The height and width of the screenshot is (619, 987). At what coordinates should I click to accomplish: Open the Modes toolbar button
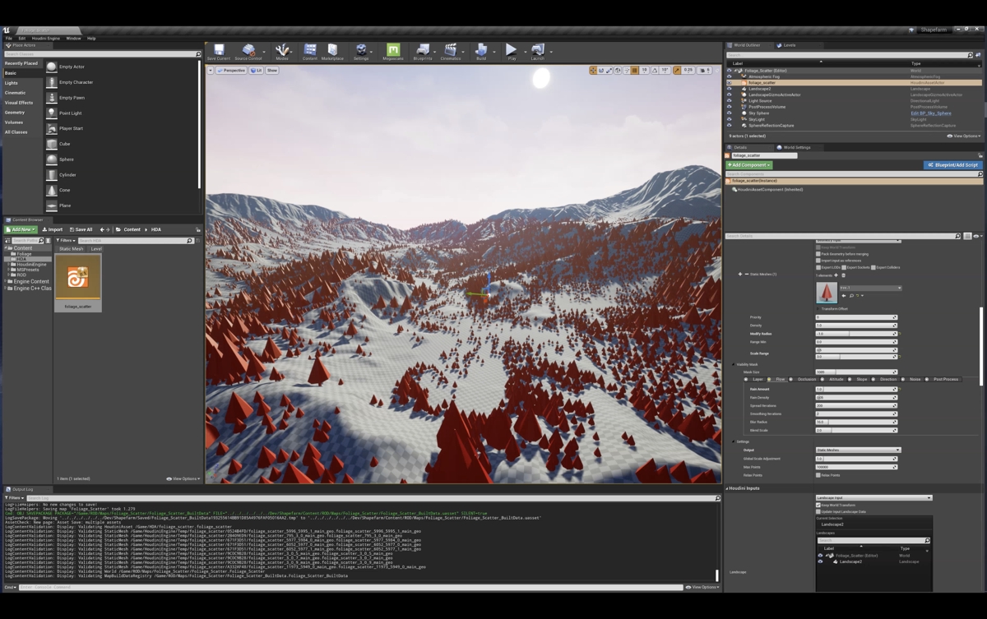(282, 51)
